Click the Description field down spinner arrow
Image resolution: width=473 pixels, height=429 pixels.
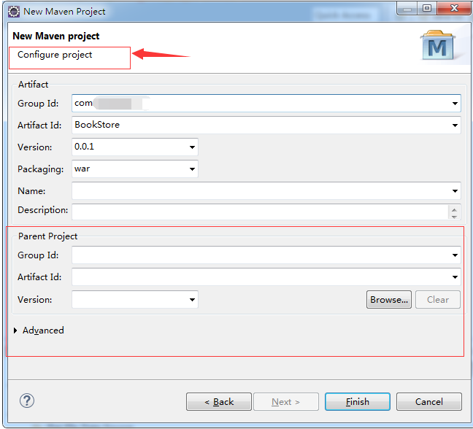[x=454, y=217]
